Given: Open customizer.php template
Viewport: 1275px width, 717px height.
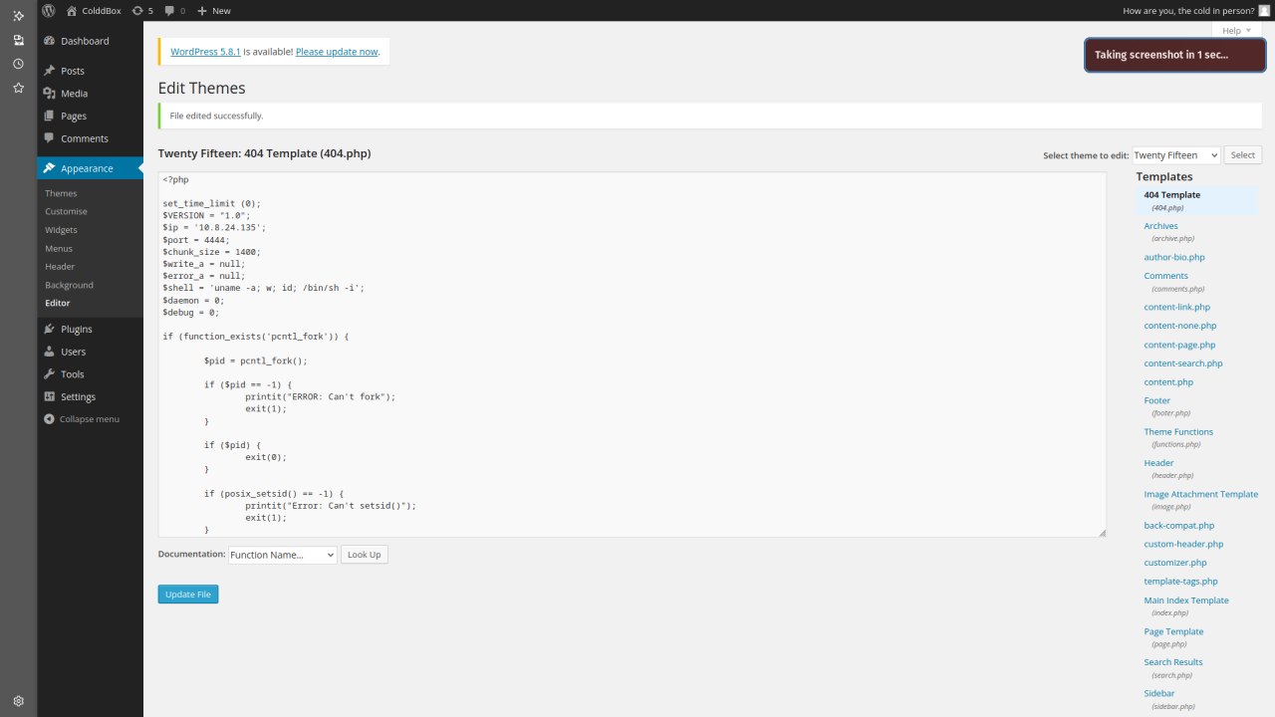Looking at the screenshot, I should pos(1174,563).
